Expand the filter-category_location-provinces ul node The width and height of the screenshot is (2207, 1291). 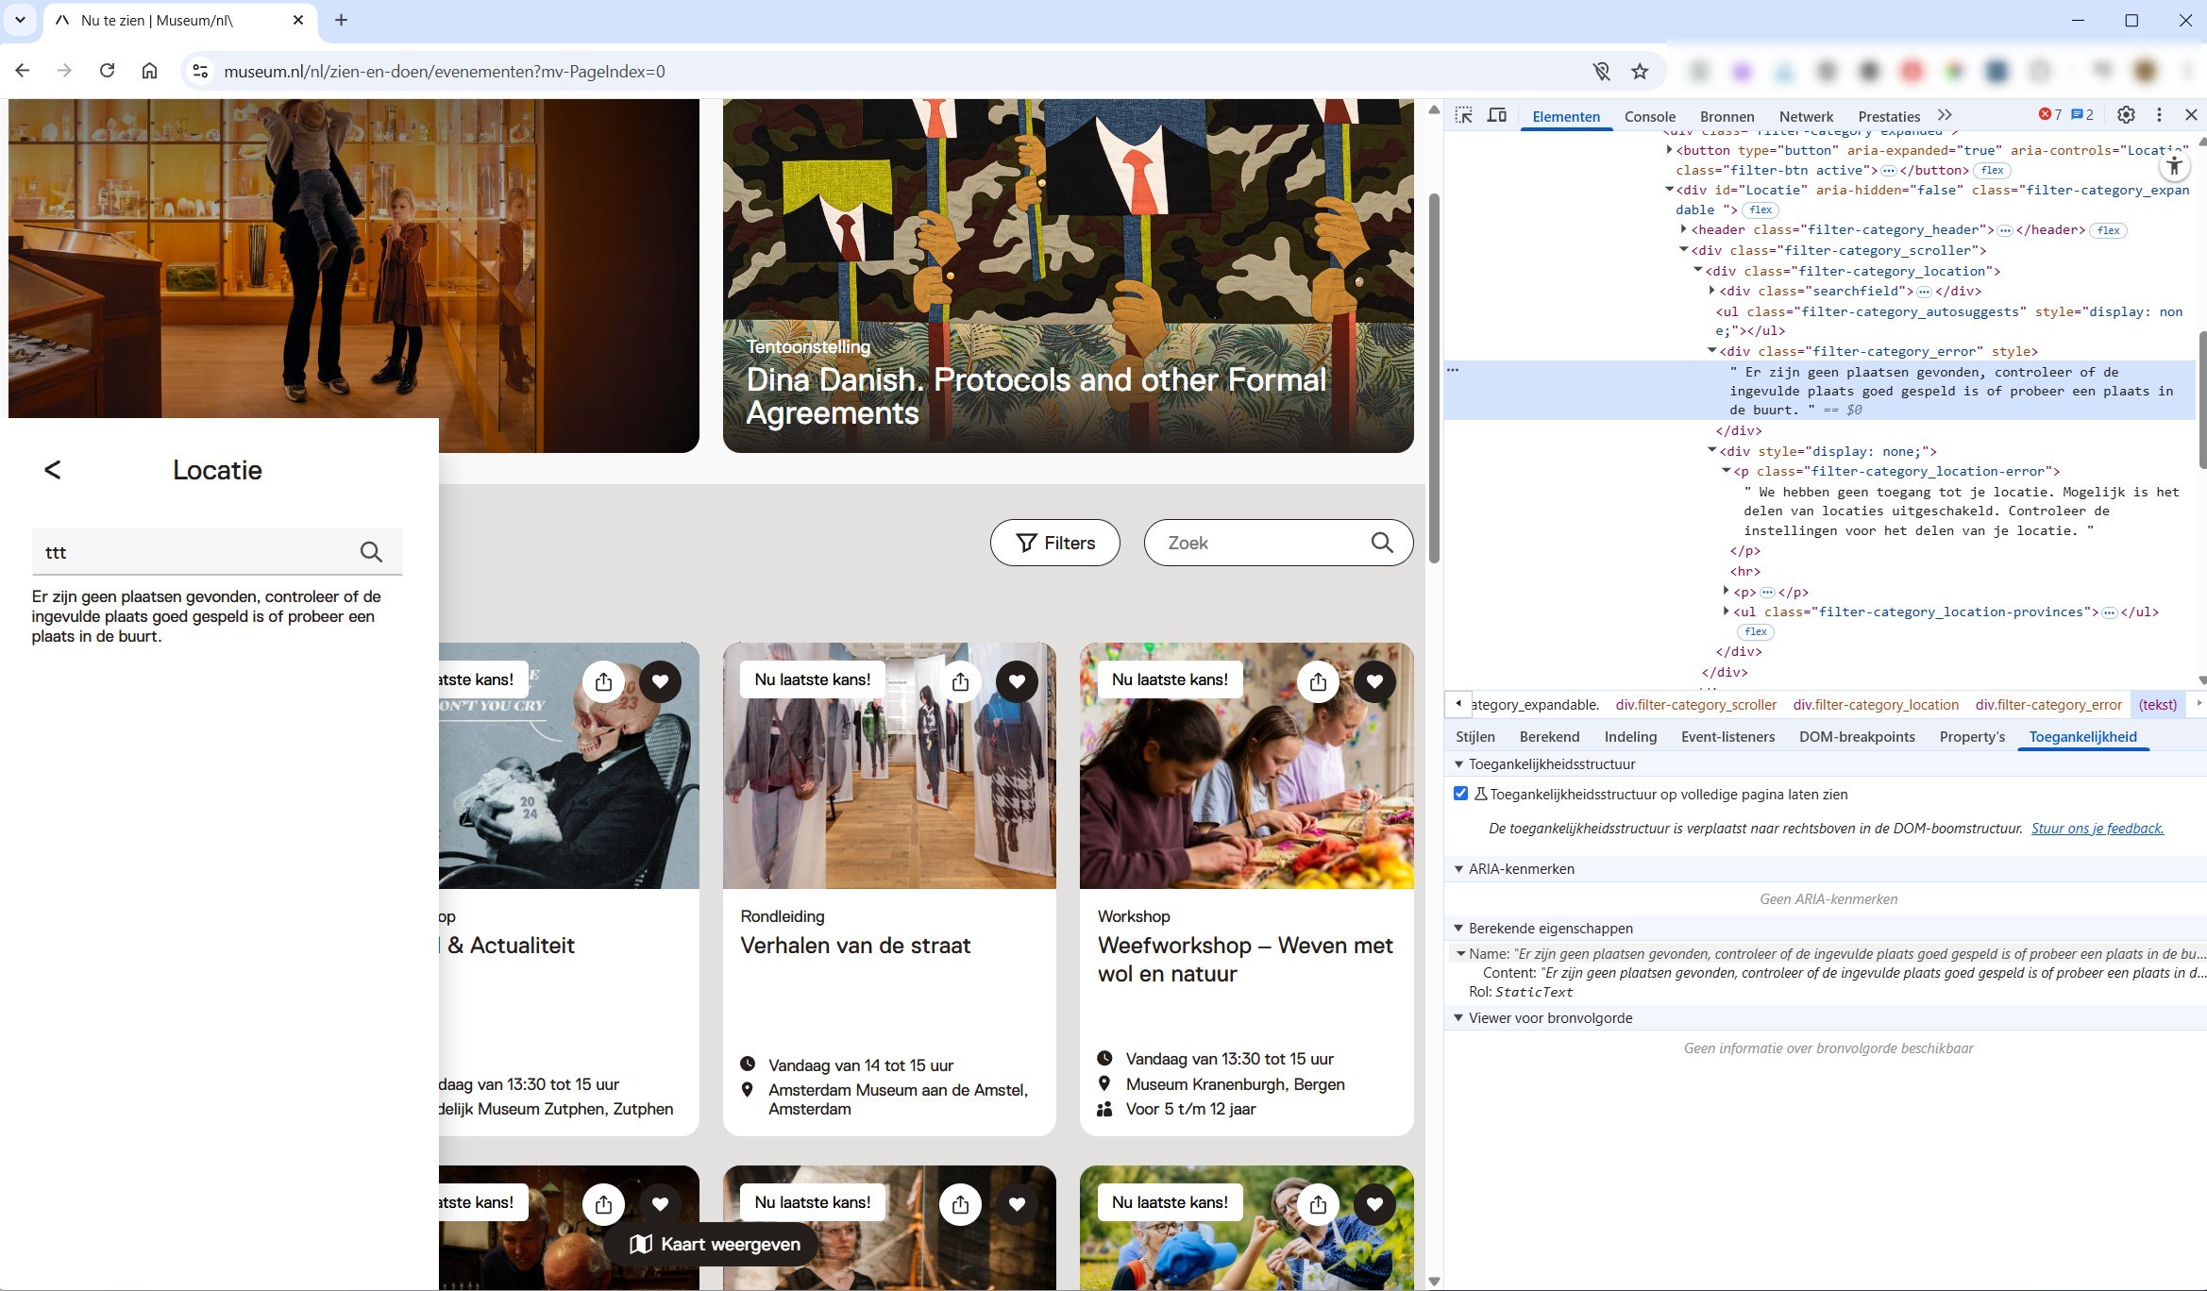point(1726,612)
